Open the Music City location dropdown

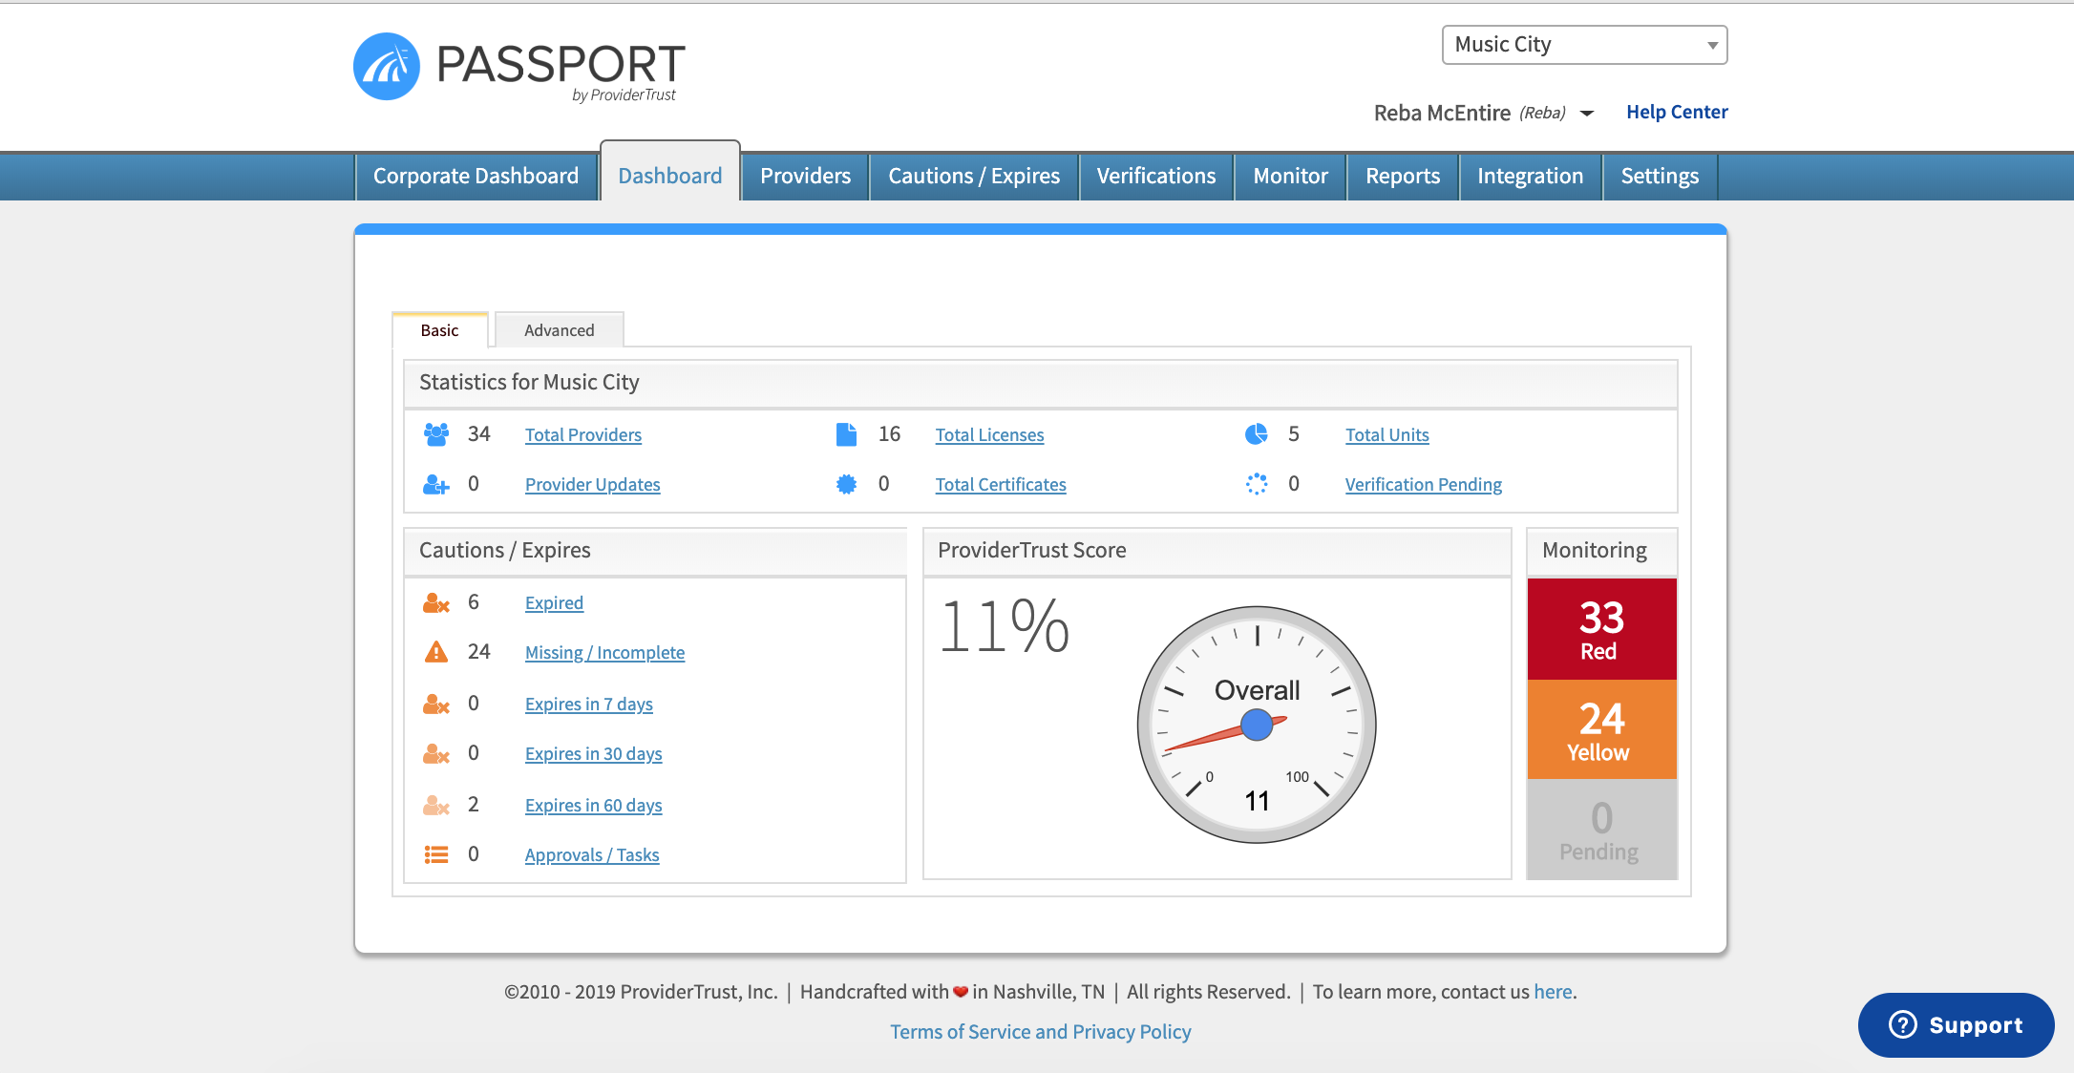[x=1584, y=45]
